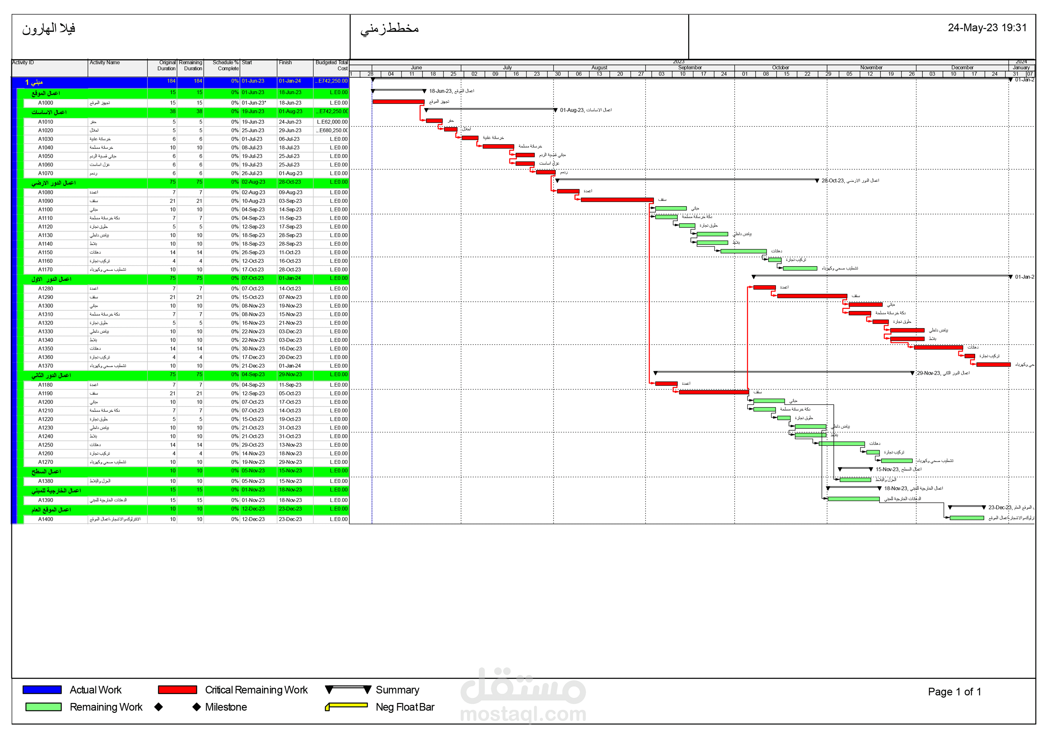This screenshot has width=1047, height=740.
Task: Click the summary bar labeled 28-Oct-23 for اعمال الدور الارضي
Action: tap(687, 180)
